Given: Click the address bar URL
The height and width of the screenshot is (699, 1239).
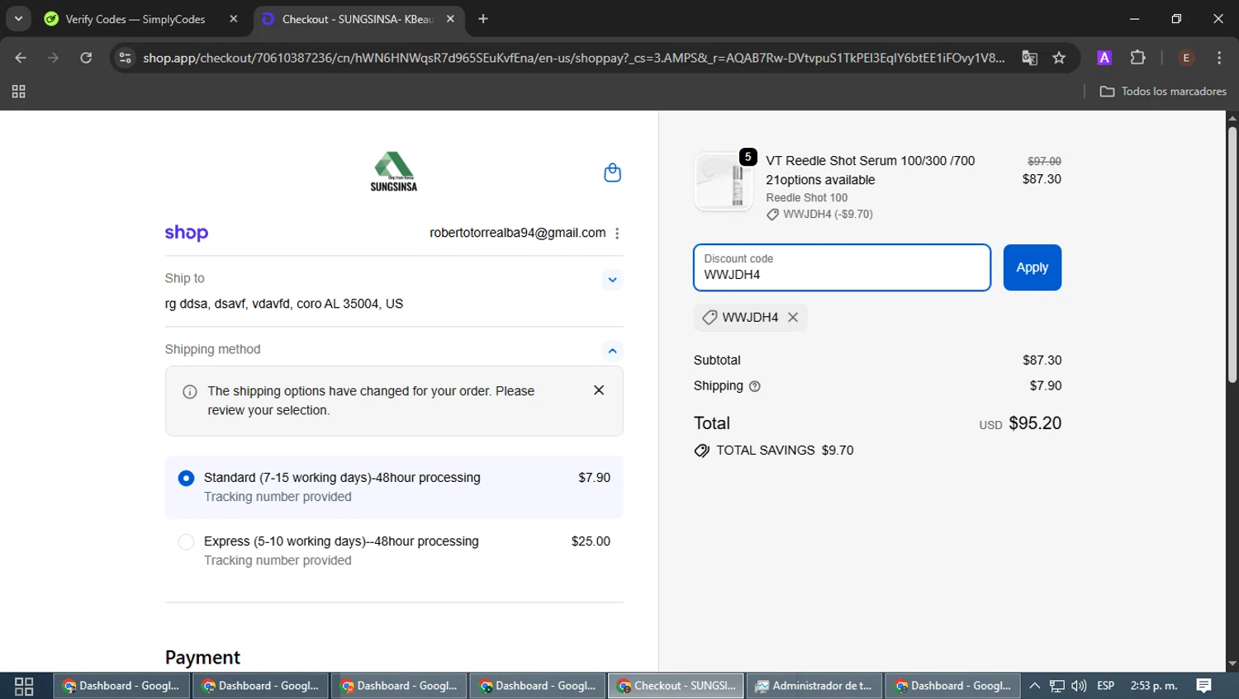Looking at the screenshot, I should [x=573, y=58].
